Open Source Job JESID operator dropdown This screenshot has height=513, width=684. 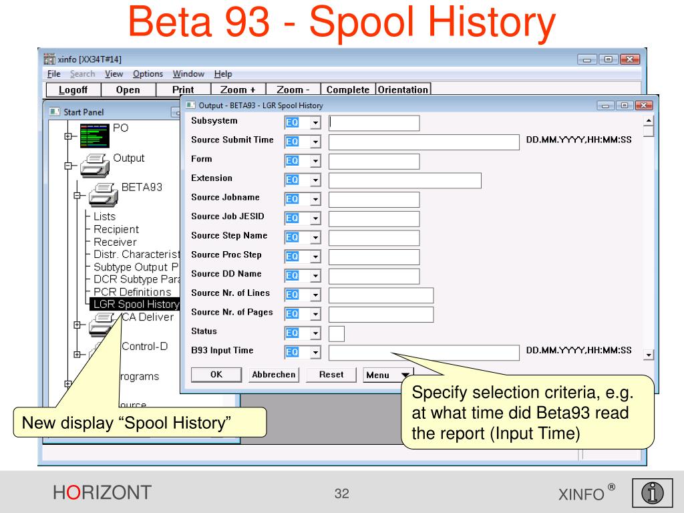pyautogui.click(x=315, y=218)
